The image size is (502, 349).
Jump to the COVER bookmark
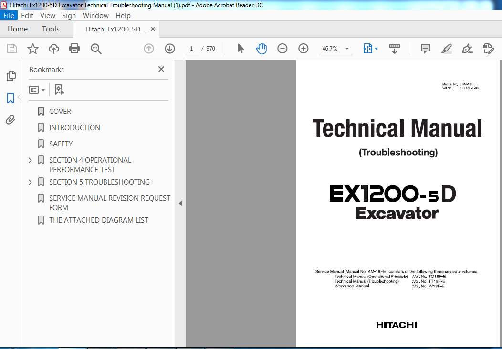(60, 111)
